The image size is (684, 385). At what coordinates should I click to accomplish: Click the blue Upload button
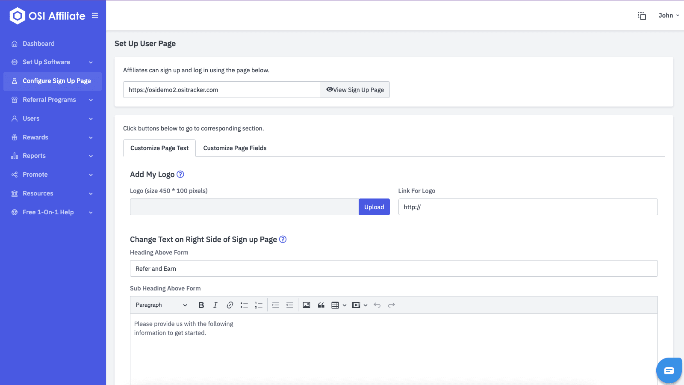point(374,207)
